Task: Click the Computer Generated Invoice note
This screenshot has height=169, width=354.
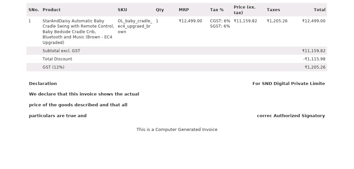Action: pos(177,130)
